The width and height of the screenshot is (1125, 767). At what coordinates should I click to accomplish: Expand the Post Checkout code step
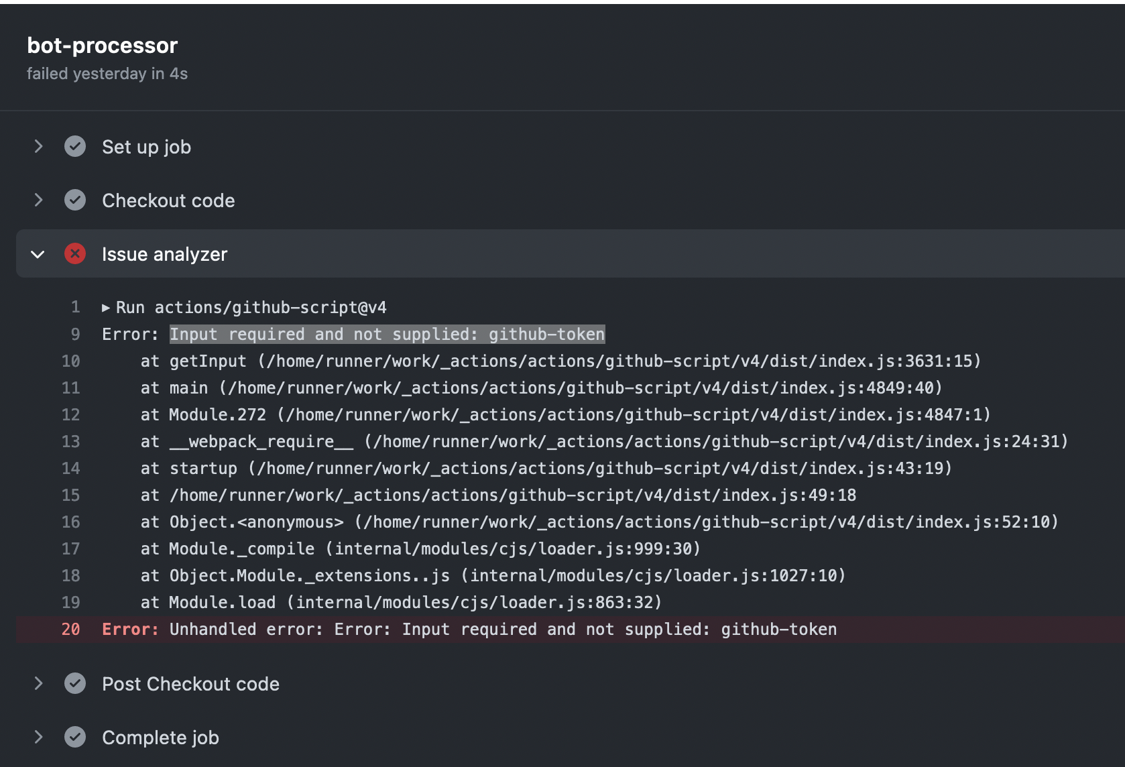[38, 683]
